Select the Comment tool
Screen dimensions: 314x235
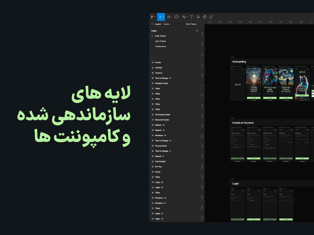[x=211, y=17]
